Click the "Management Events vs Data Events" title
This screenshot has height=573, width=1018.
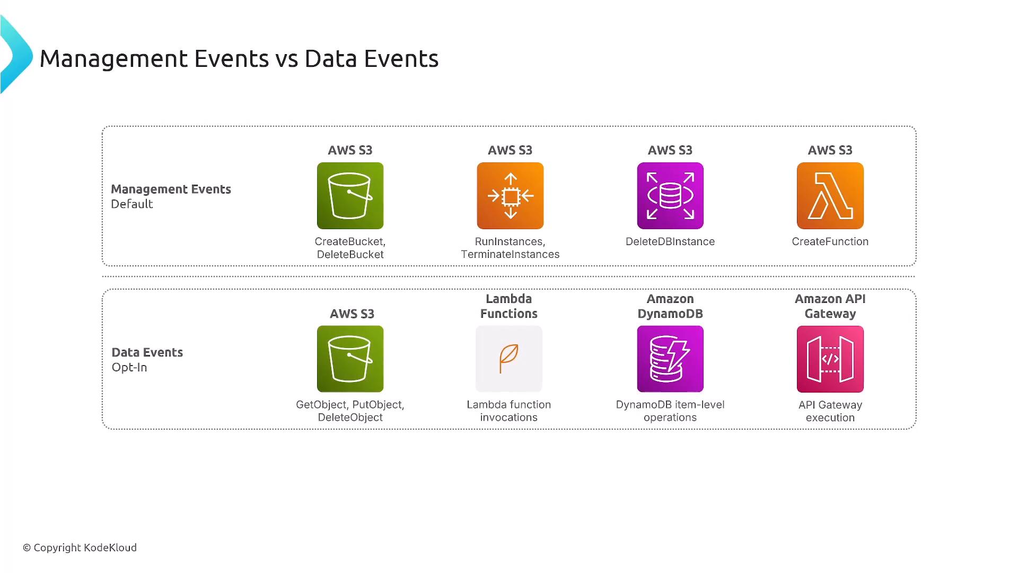pos(239,58)
